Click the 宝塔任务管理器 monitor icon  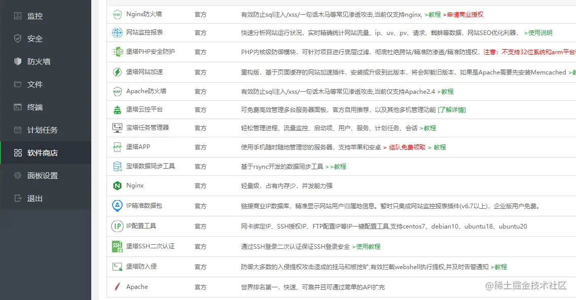click(117, 128)
